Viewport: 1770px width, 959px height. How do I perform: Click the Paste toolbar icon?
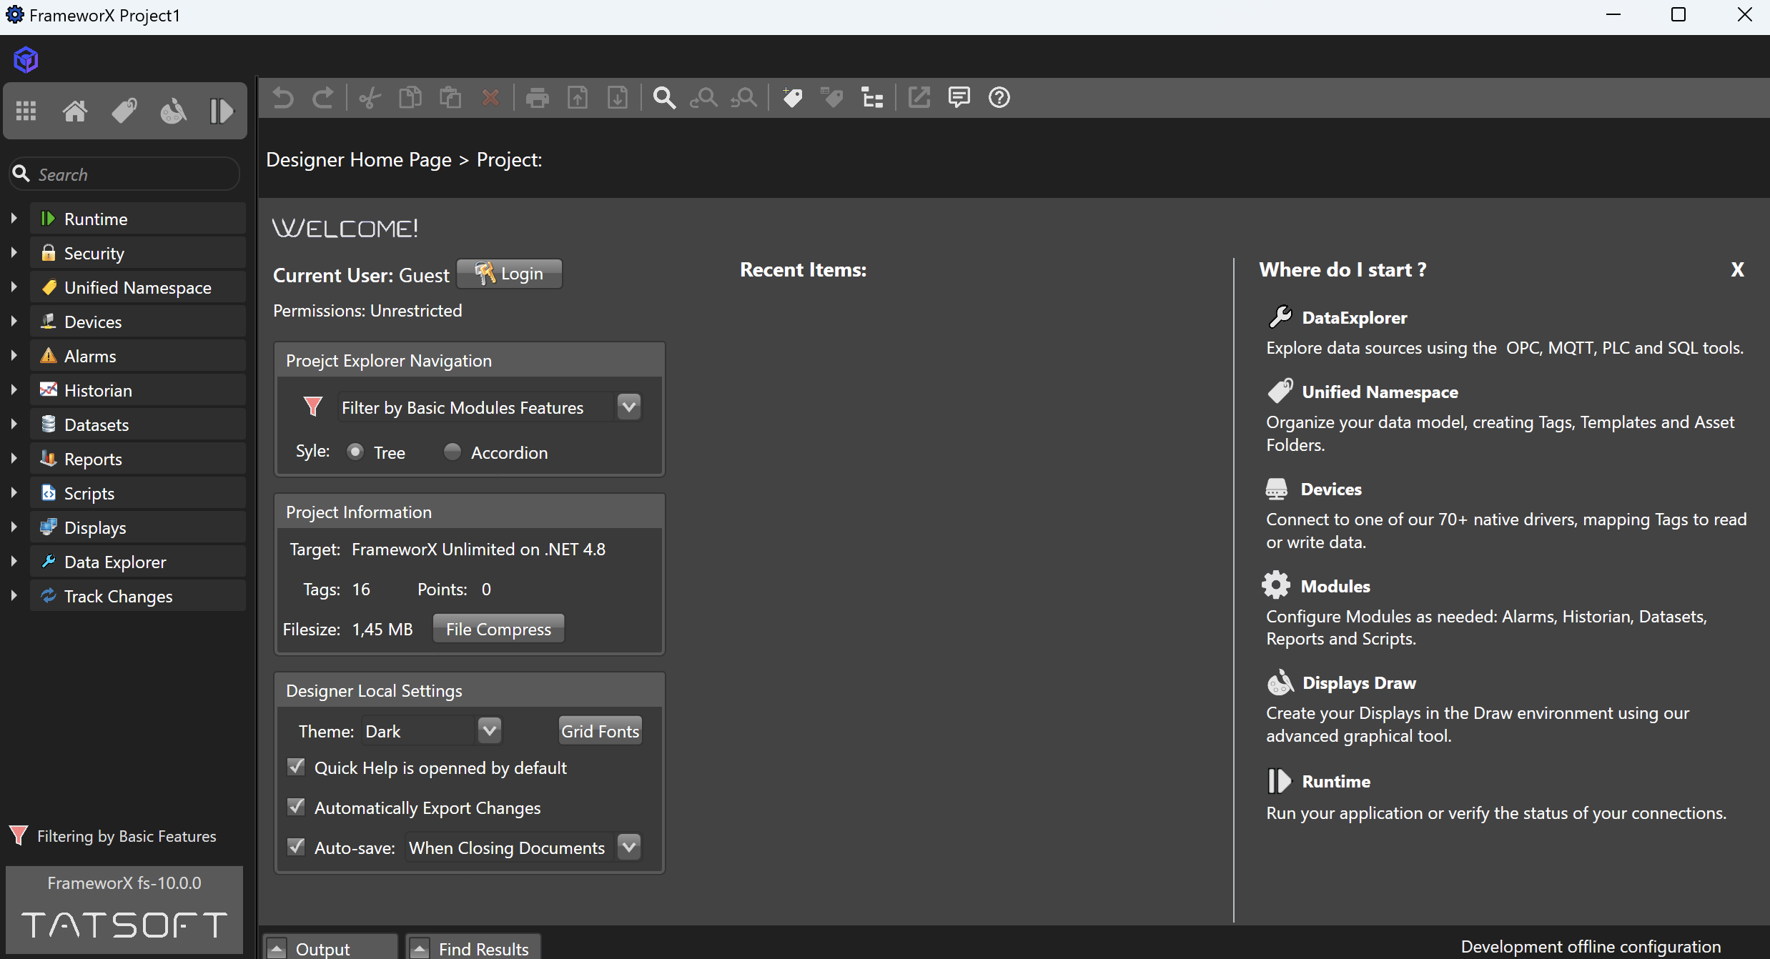point(450,97)
